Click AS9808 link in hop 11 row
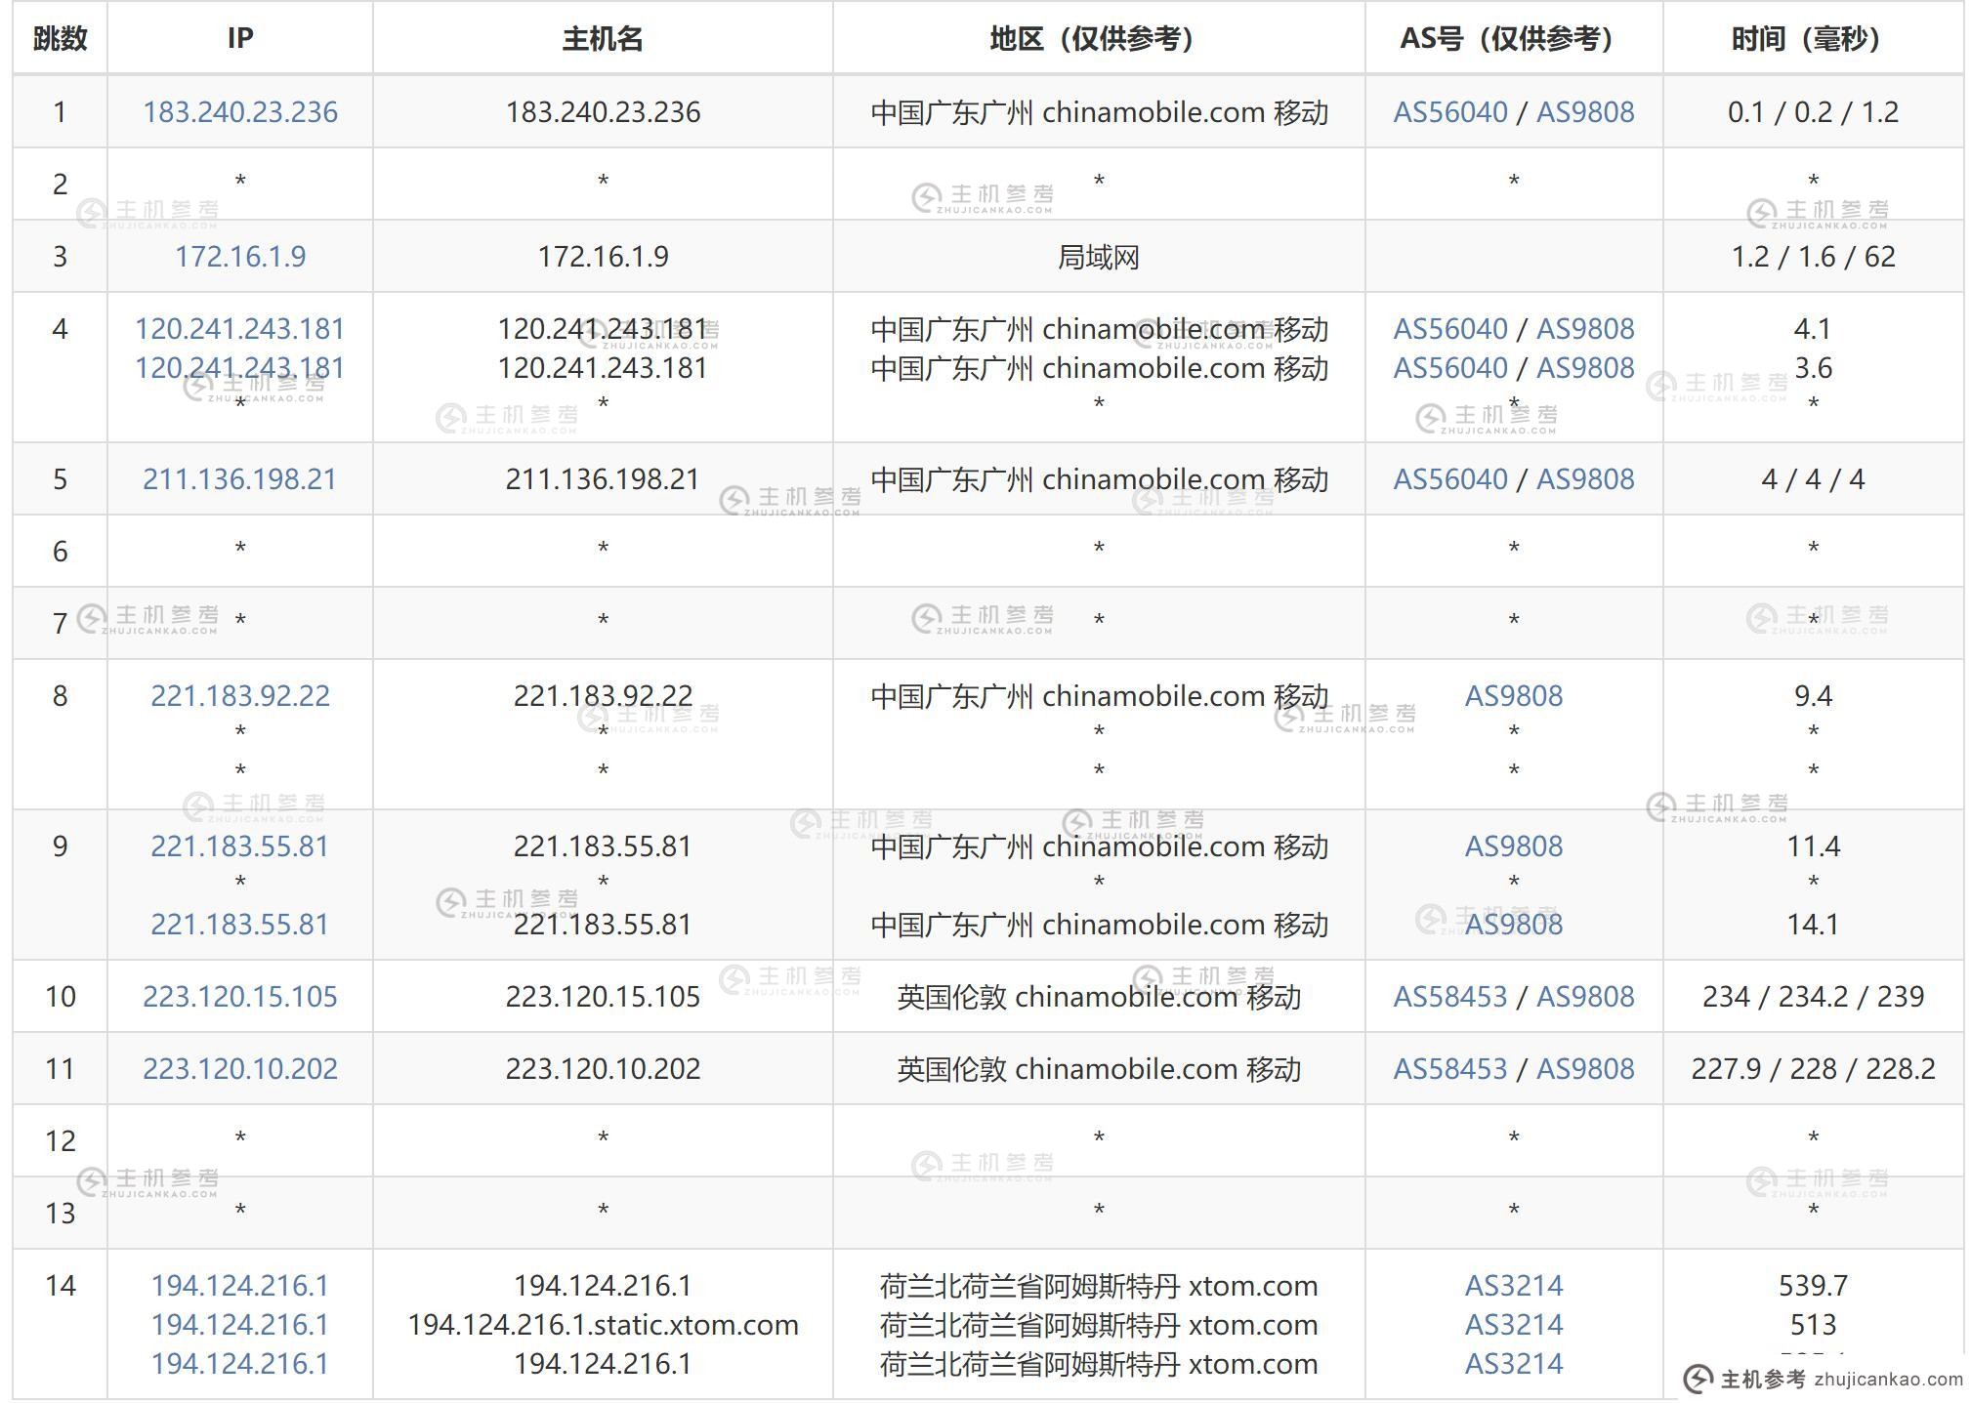 point(1585,1069)
